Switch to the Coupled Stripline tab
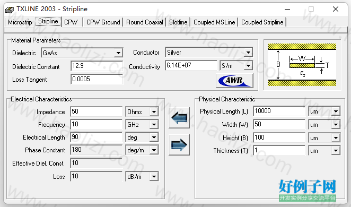 pyautogui.click(x=262, y=22)
